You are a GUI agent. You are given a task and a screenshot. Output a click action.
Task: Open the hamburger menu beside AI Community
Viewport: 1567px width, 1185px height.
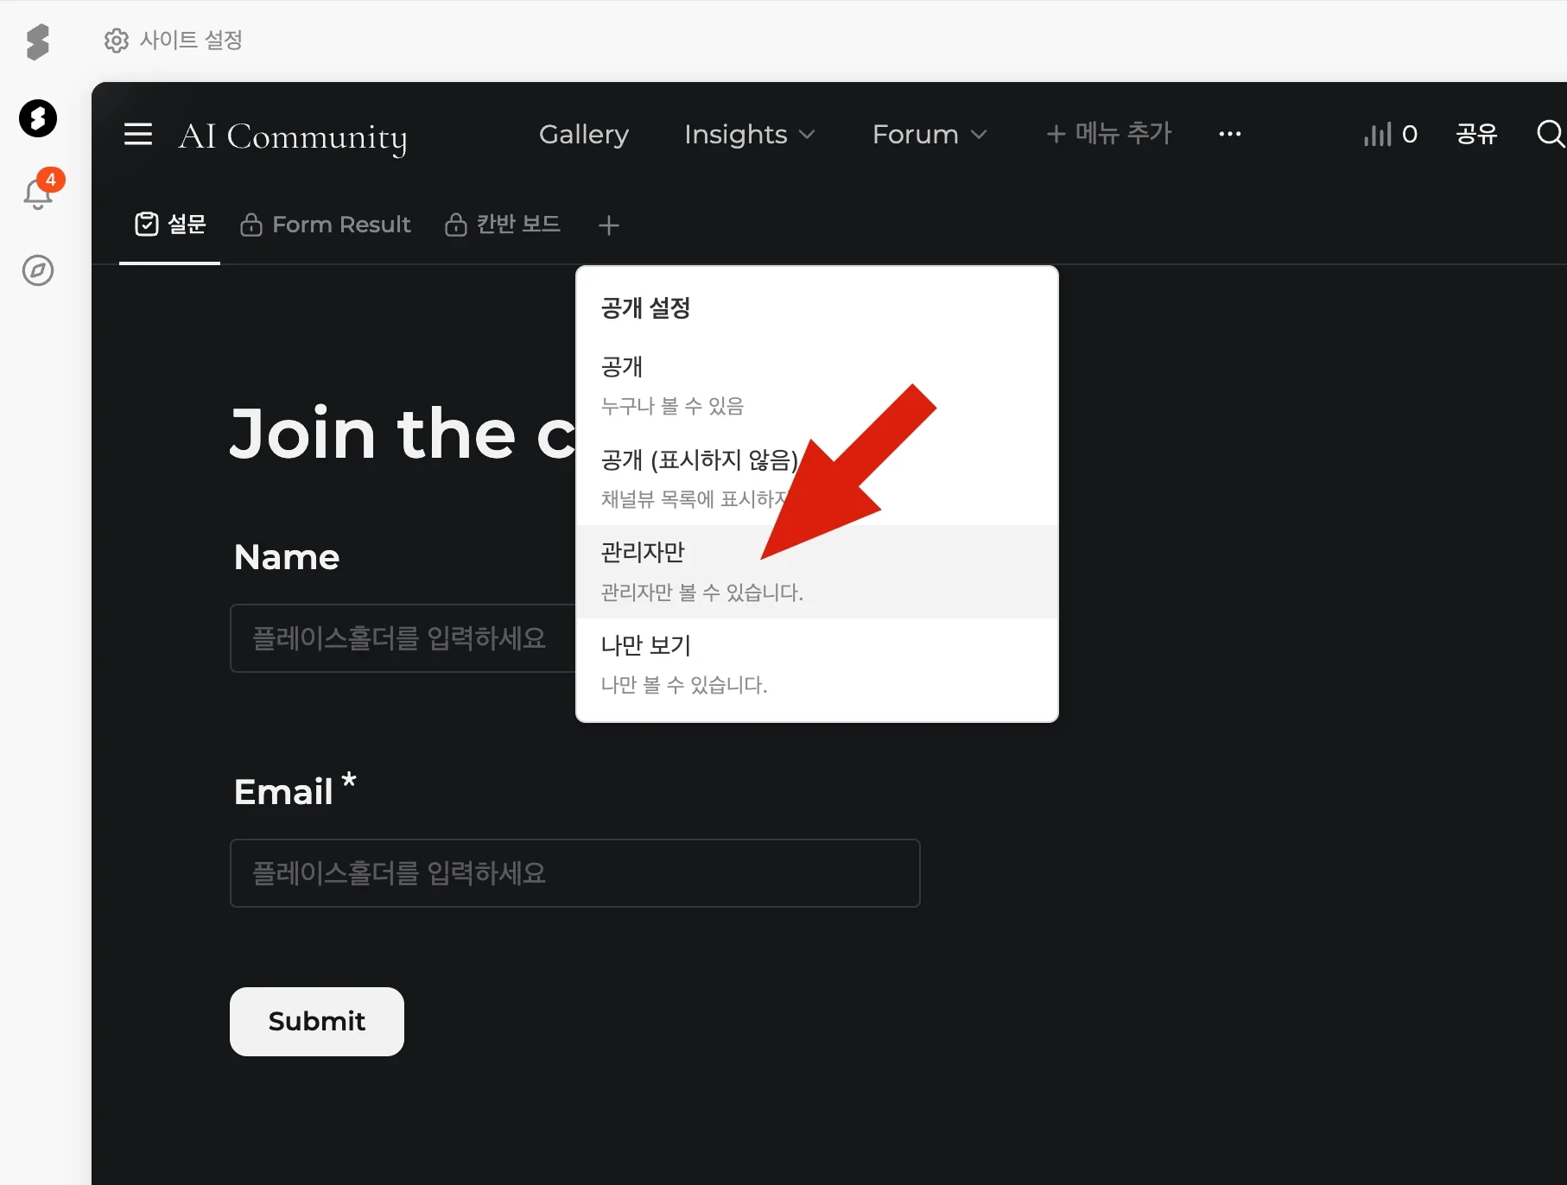tap(138, 135)
